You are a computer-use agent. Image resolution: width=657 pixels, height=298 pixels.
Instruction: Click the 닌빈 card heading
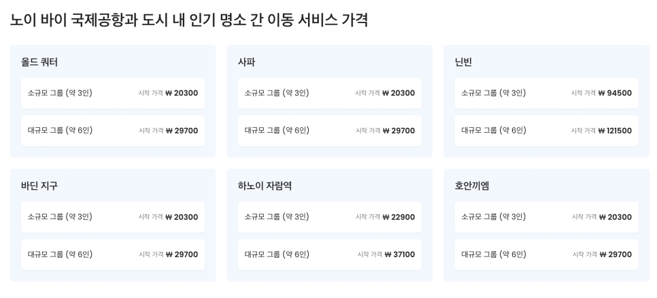click(463, 62)
